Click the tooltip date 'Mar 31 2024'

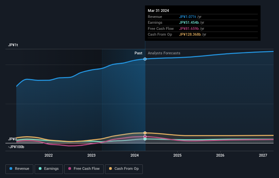click(x=158, y=11)
